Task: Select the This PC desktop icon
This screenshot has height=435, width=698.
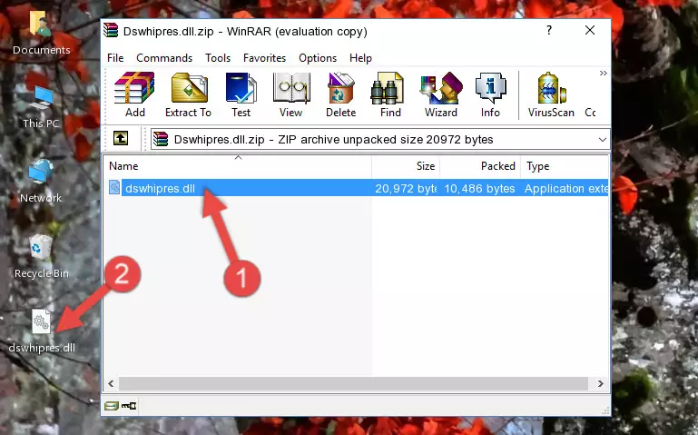Action: pyautogui.click(x=41, y=107)
